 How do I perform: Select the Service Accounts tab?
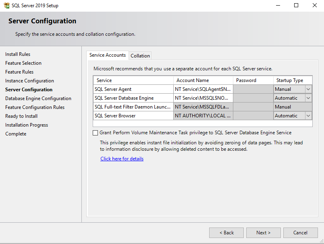(107, 55)
